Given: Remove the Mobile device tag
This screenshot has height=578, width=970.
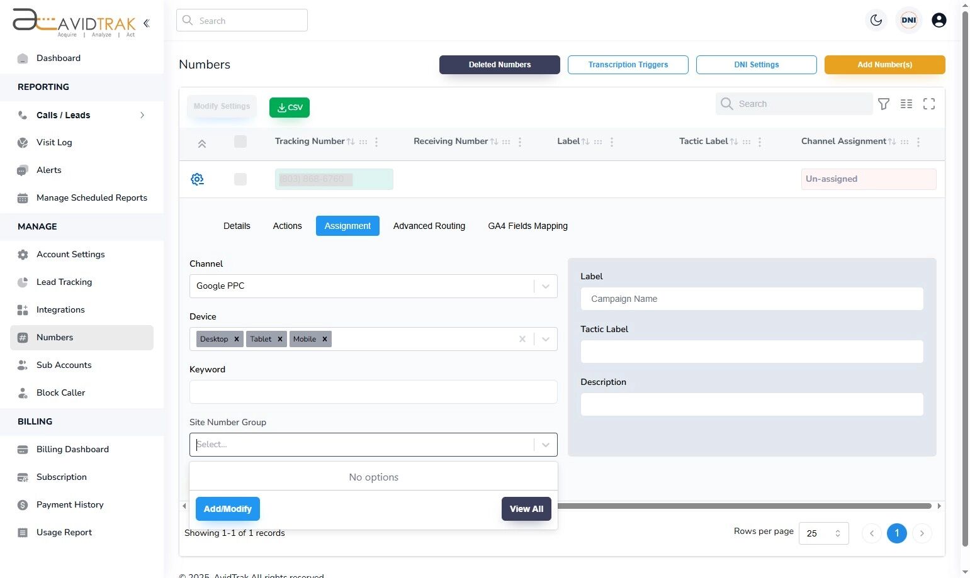Looking at the screenshot, I should coord(325,339).
